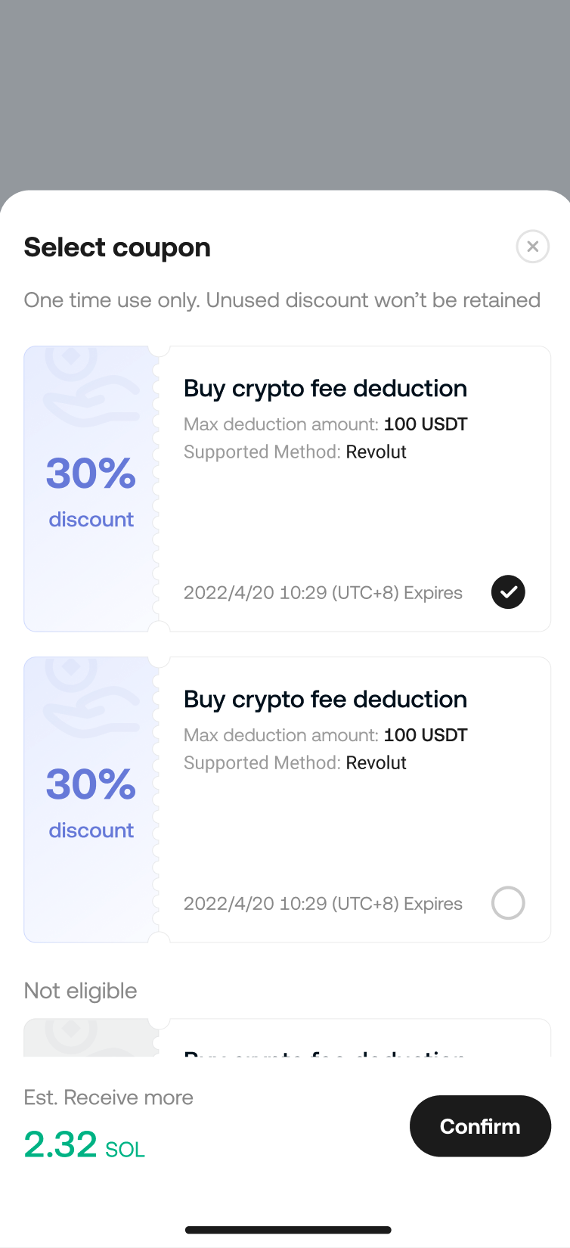Deselect the first coupon's checked circle

[508, 592]
